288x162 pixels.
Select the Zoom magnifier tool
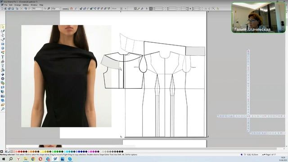(x=3, y=109)
